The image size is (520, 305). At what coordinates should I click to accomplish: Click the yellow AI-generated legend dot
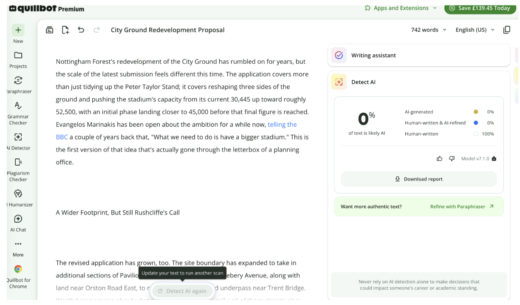[476, 112]
